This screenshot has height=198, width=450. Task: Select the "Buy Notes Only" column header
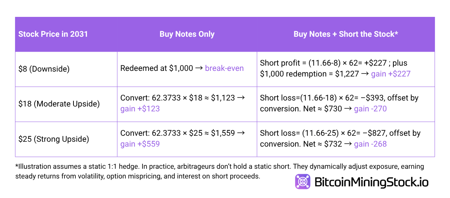click(187, 34)
